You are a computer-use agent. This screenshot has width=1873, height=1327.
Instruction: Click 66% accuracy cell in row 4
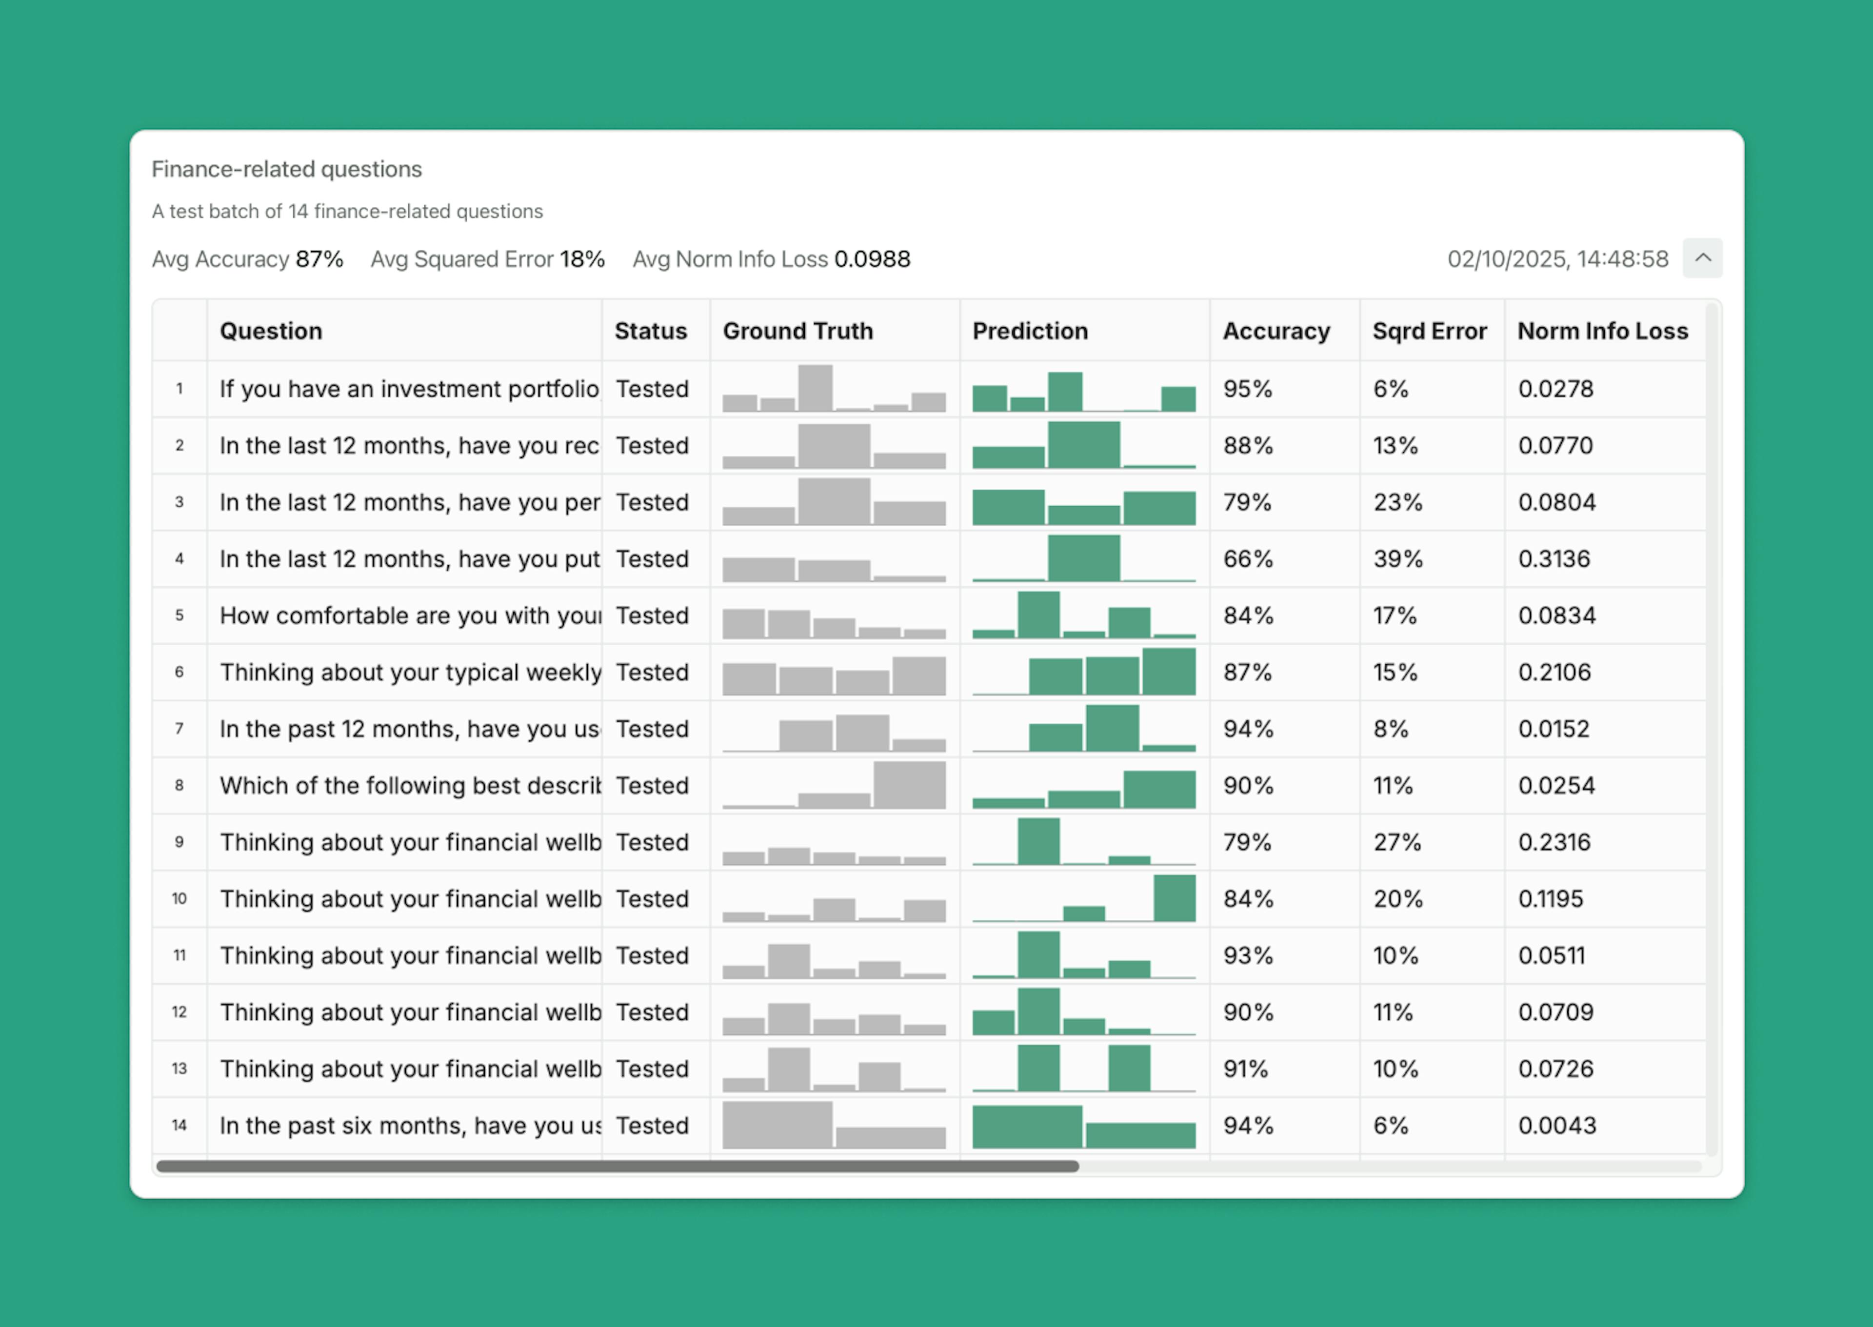tap(1247, 559)
